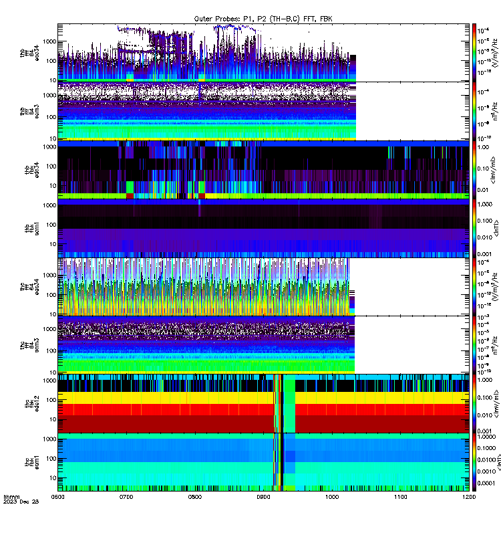Select the thb fff 64 scm3 spectrogram panel
Viewport: 501px width, 535px height.
[x=263, y=111]
